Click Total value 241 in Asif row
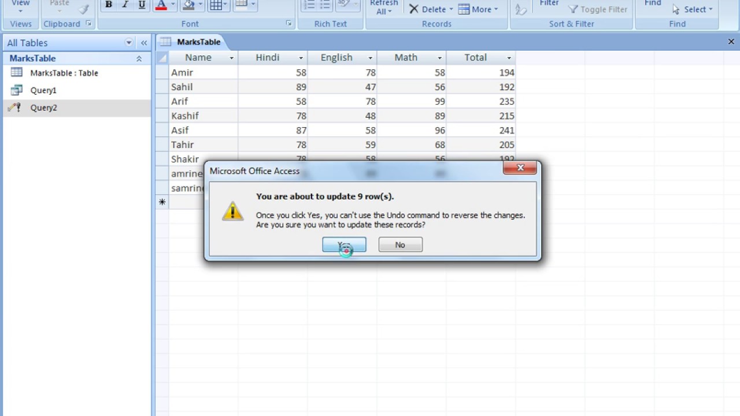740x416 pixels. [481, 130]
